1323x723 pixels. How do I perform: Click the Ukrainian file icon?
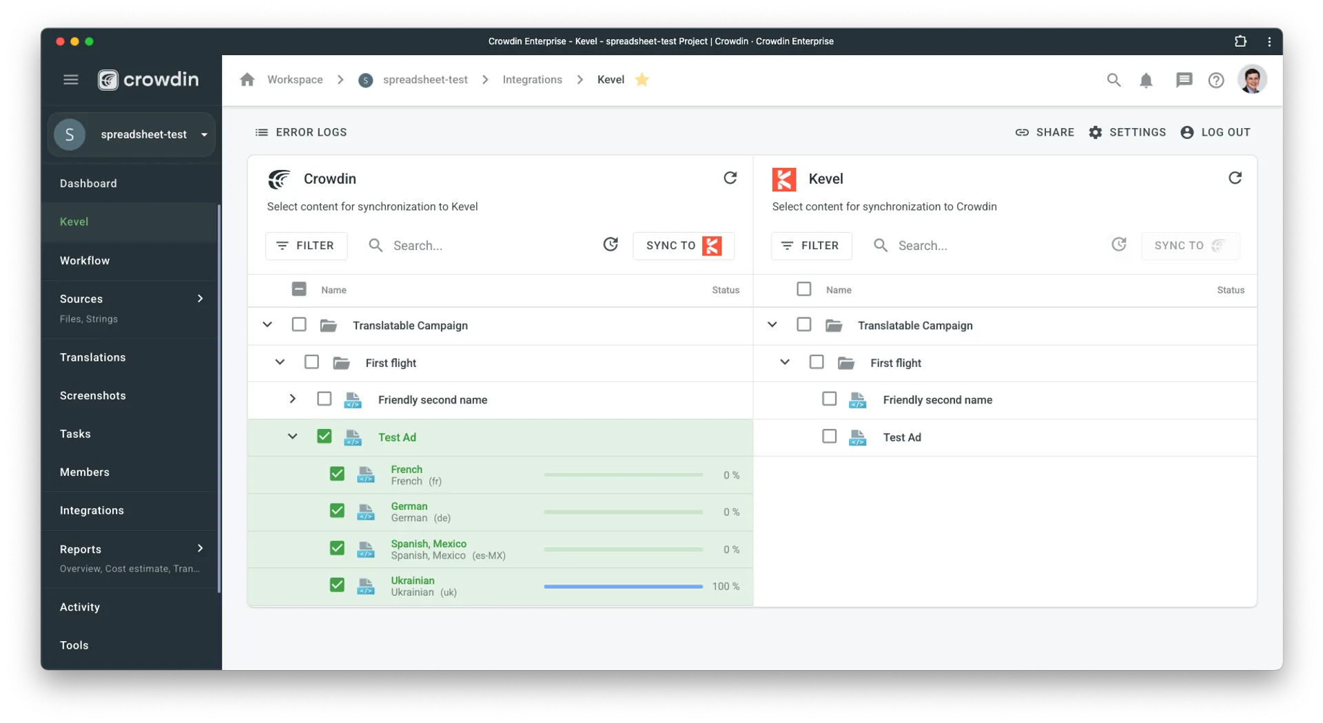(x=366, y=586)
